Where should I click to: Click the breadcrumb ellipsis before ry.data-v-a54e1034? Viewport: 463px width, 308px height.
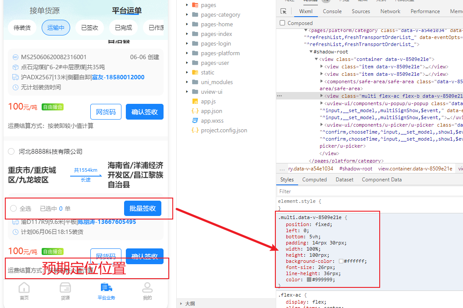pyautogui.click(x=282, y=170)
